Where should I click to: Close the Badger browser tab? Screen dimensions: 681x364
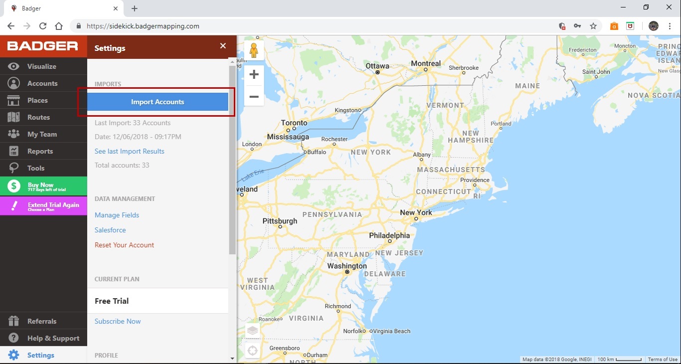116,8
